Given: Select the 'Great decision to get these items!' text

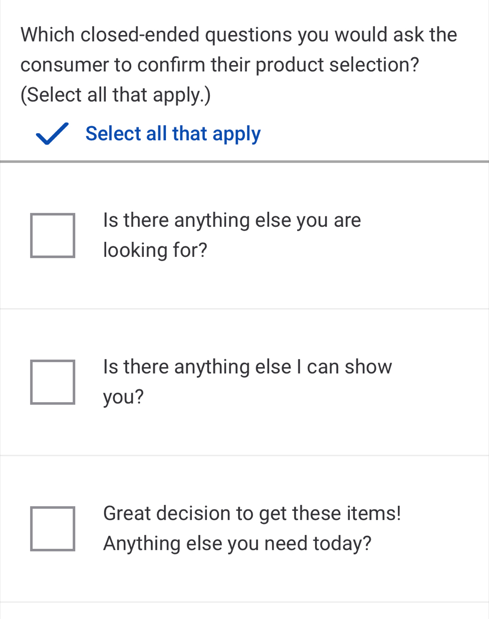Looking at the screenshot, I should pos(252,513).
